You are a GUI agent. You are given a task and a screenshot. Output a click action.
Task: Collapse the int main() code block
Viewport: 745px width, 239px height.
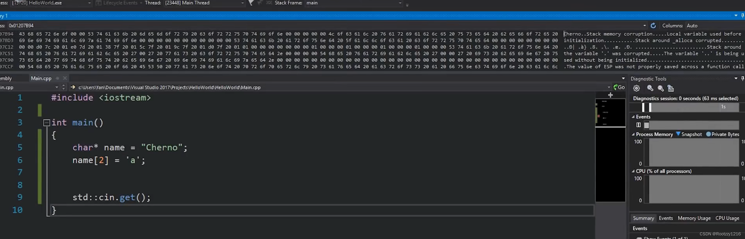(x=47, y=123)
